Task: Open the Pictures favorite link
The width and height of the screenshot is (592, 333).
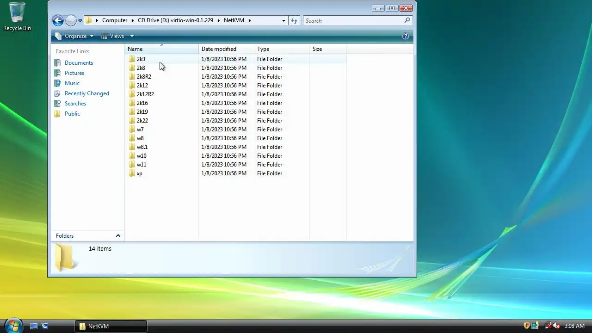Action: (x=74, y=73)
